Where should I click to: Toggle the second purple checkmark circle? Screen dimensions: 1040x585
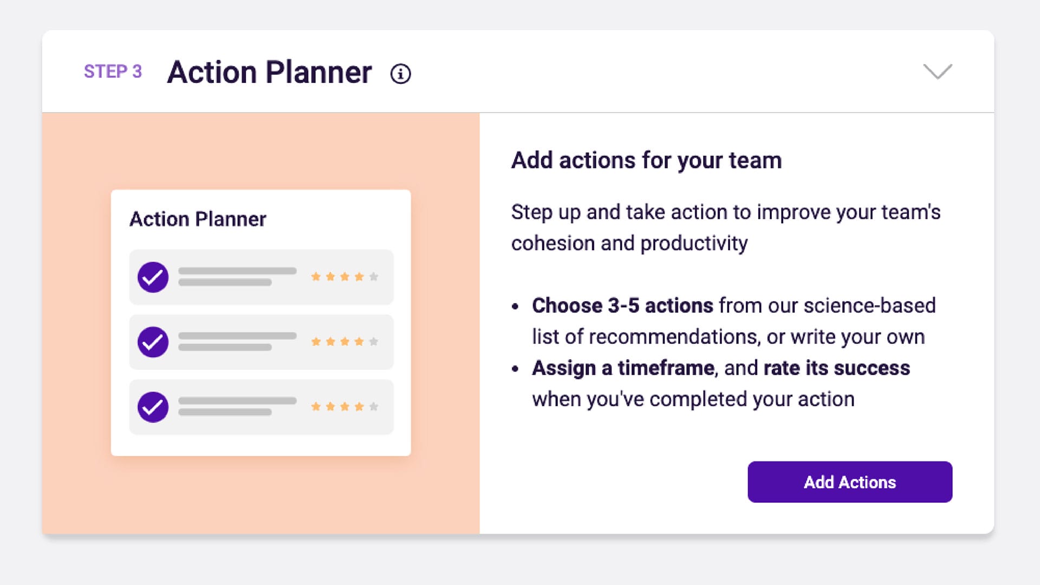[153, 342]
